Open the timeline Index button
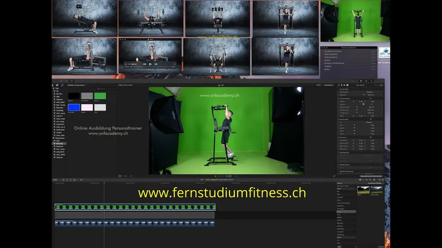442x248 pixels. pyautogui.click(x=55, y=180)
